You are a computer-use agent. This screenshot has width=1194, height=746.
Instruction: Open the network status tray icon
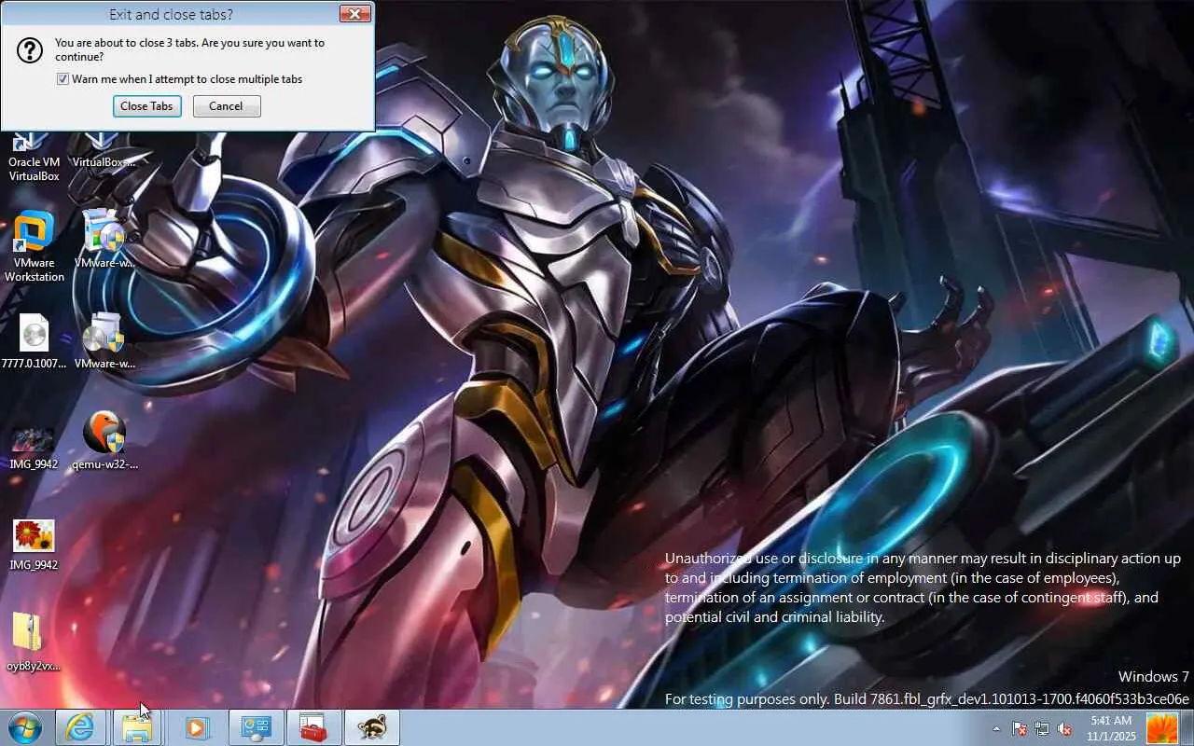pos(1042,728)
